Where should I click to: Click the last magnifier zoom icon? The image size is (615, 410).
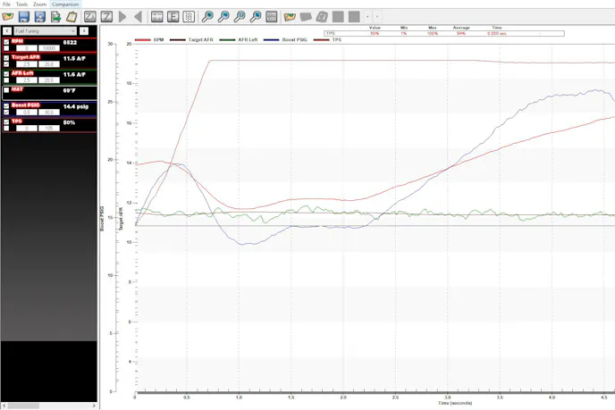[257, 17]
